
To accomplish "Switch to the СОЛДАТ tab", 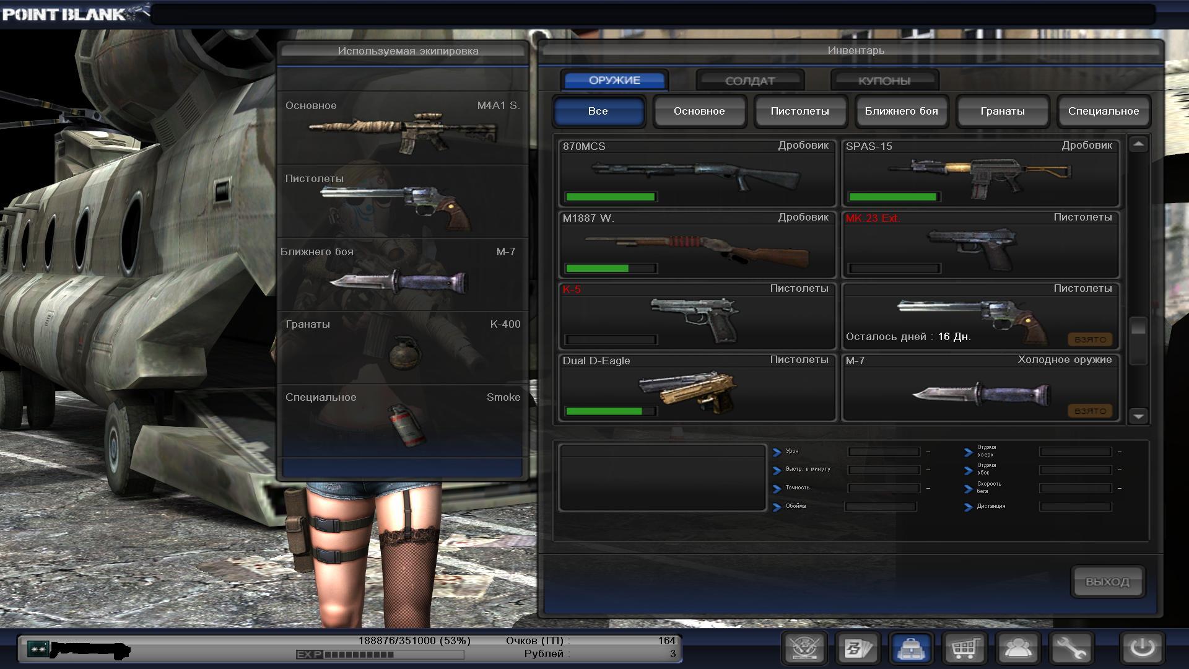I will (x=749, y=81).
